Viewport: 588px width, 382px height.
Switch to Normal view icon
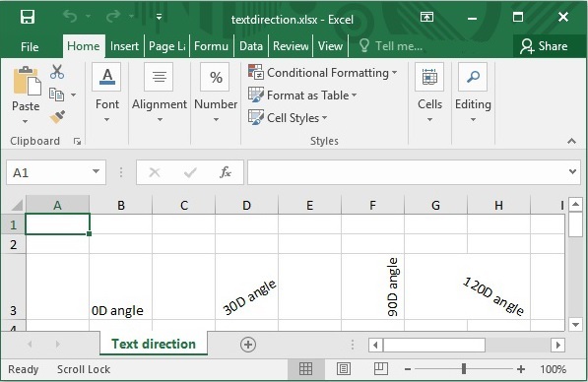pos(305,369)
